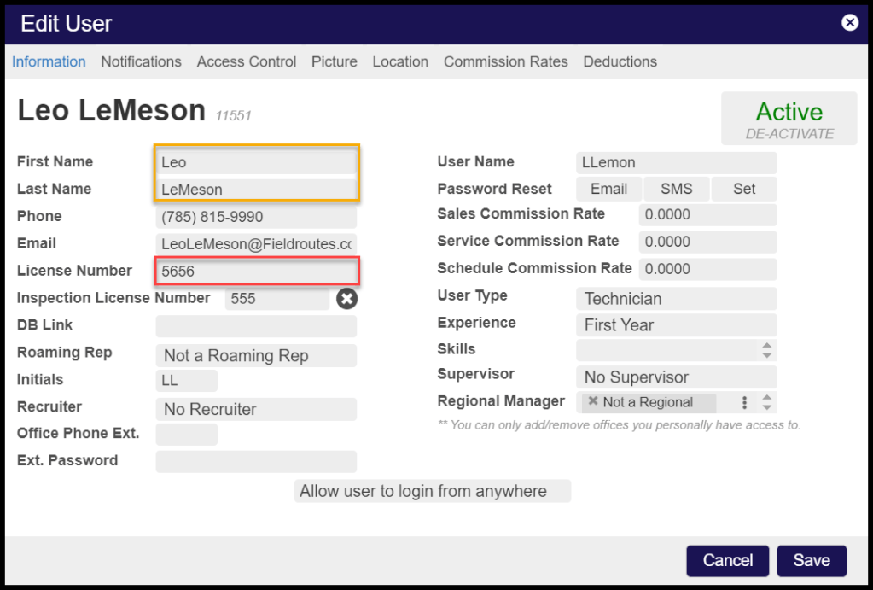Switch to the Notifications tab
This screenshot has height=590, width=873.
(141, 61)
